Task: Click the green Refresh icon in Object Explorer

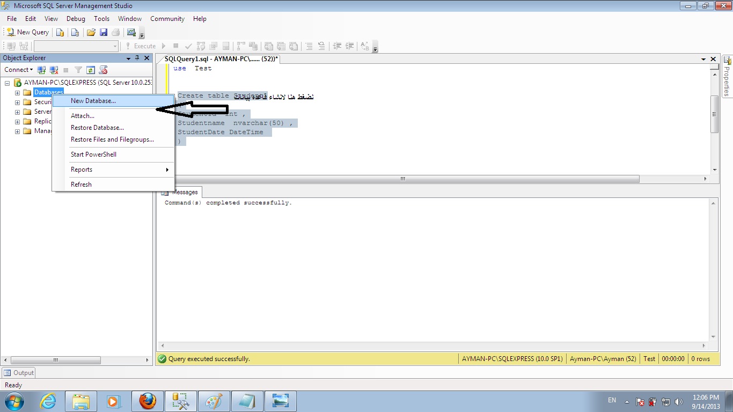Action: point(91,70)
